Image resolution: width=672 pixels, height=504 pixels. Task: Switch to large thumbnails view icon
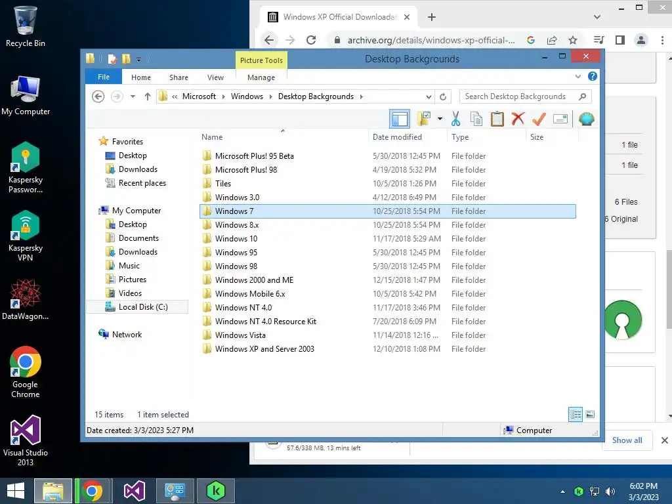click(590, 415)
